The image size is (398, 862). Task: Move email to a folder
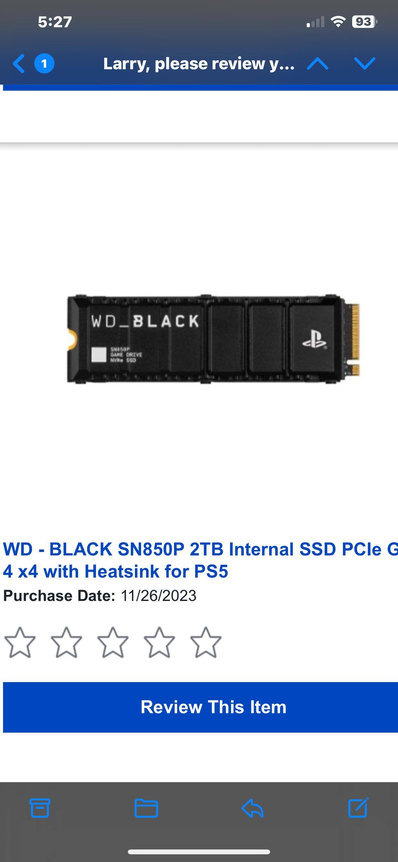coord(146,808)
